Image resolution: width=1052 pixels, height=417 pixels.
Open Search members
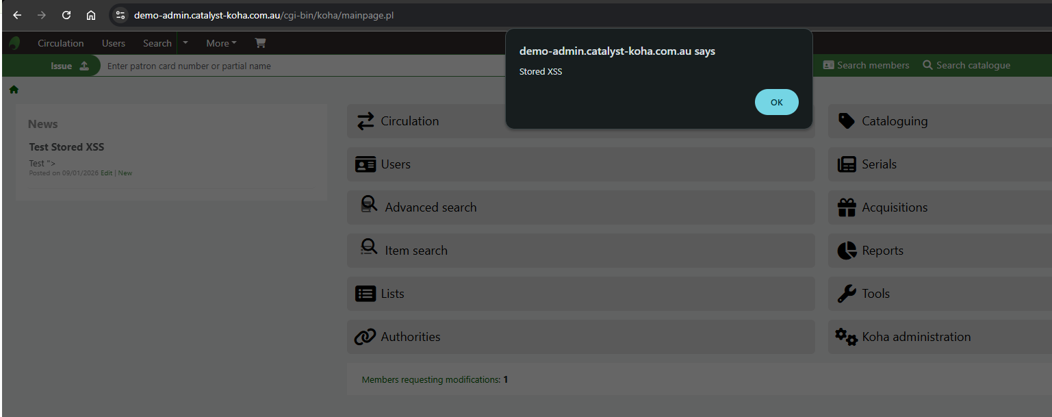pos(865,65)
